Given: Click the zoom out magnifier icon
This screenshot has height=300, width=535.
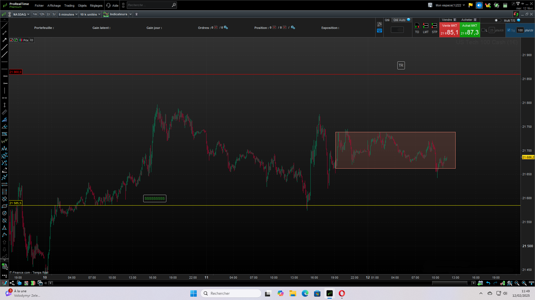Looking at the screenshot, I should [517, 283].
